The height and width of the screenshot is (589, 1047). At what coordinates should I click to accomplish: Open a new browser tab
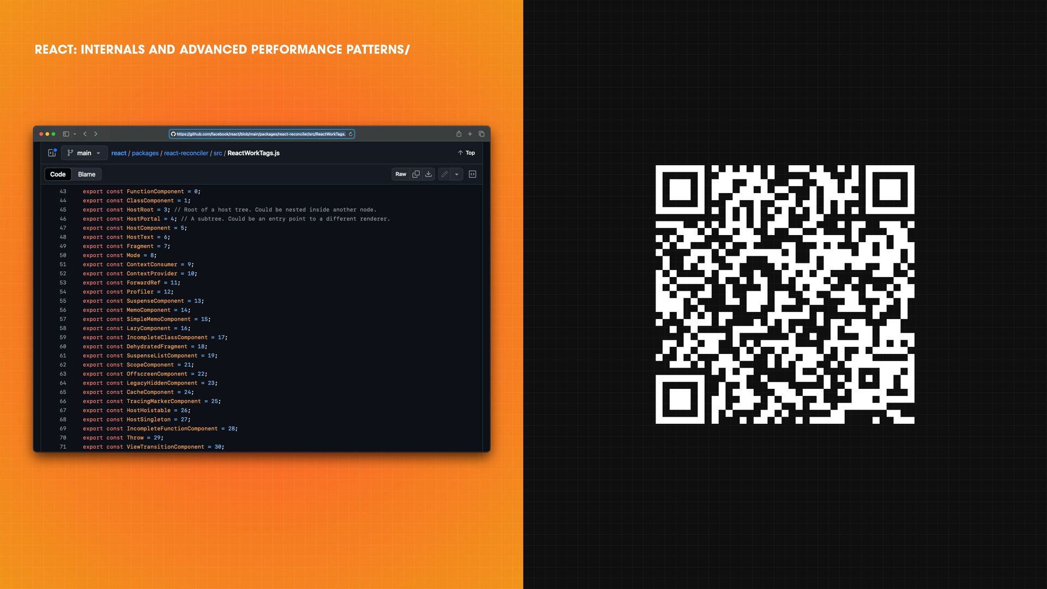coord(470,134)
